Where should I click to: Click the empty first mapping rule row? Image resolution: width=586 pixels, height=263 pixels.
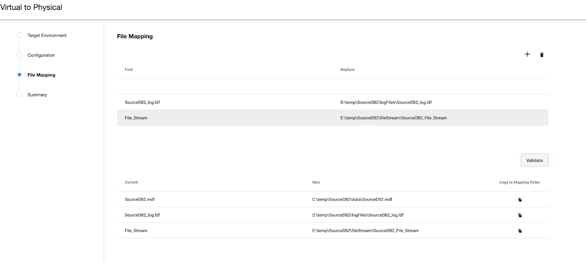(x=332, y=86)
